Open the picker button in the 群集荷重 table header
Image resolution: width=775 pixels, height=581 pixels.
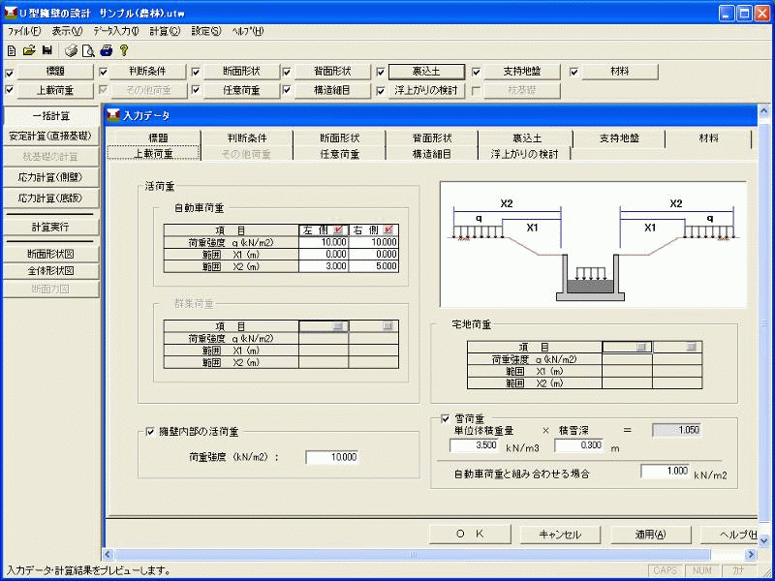point(336,325)
